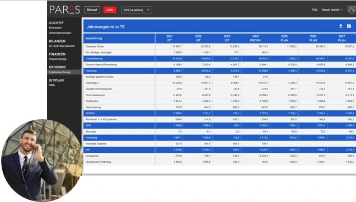
Task: Select the BV unfertige Leistungen row label
Action: coord(99,53)
